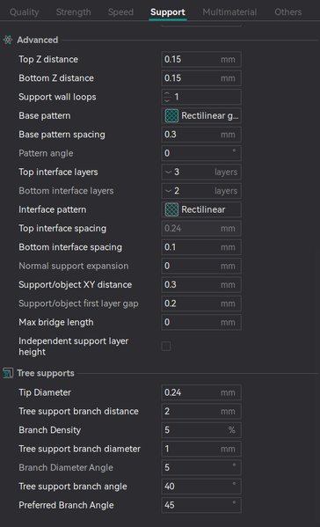The image size is (320, 527).
Task: Open the Interface pattern dropdown
Action: tap(201, 209)
